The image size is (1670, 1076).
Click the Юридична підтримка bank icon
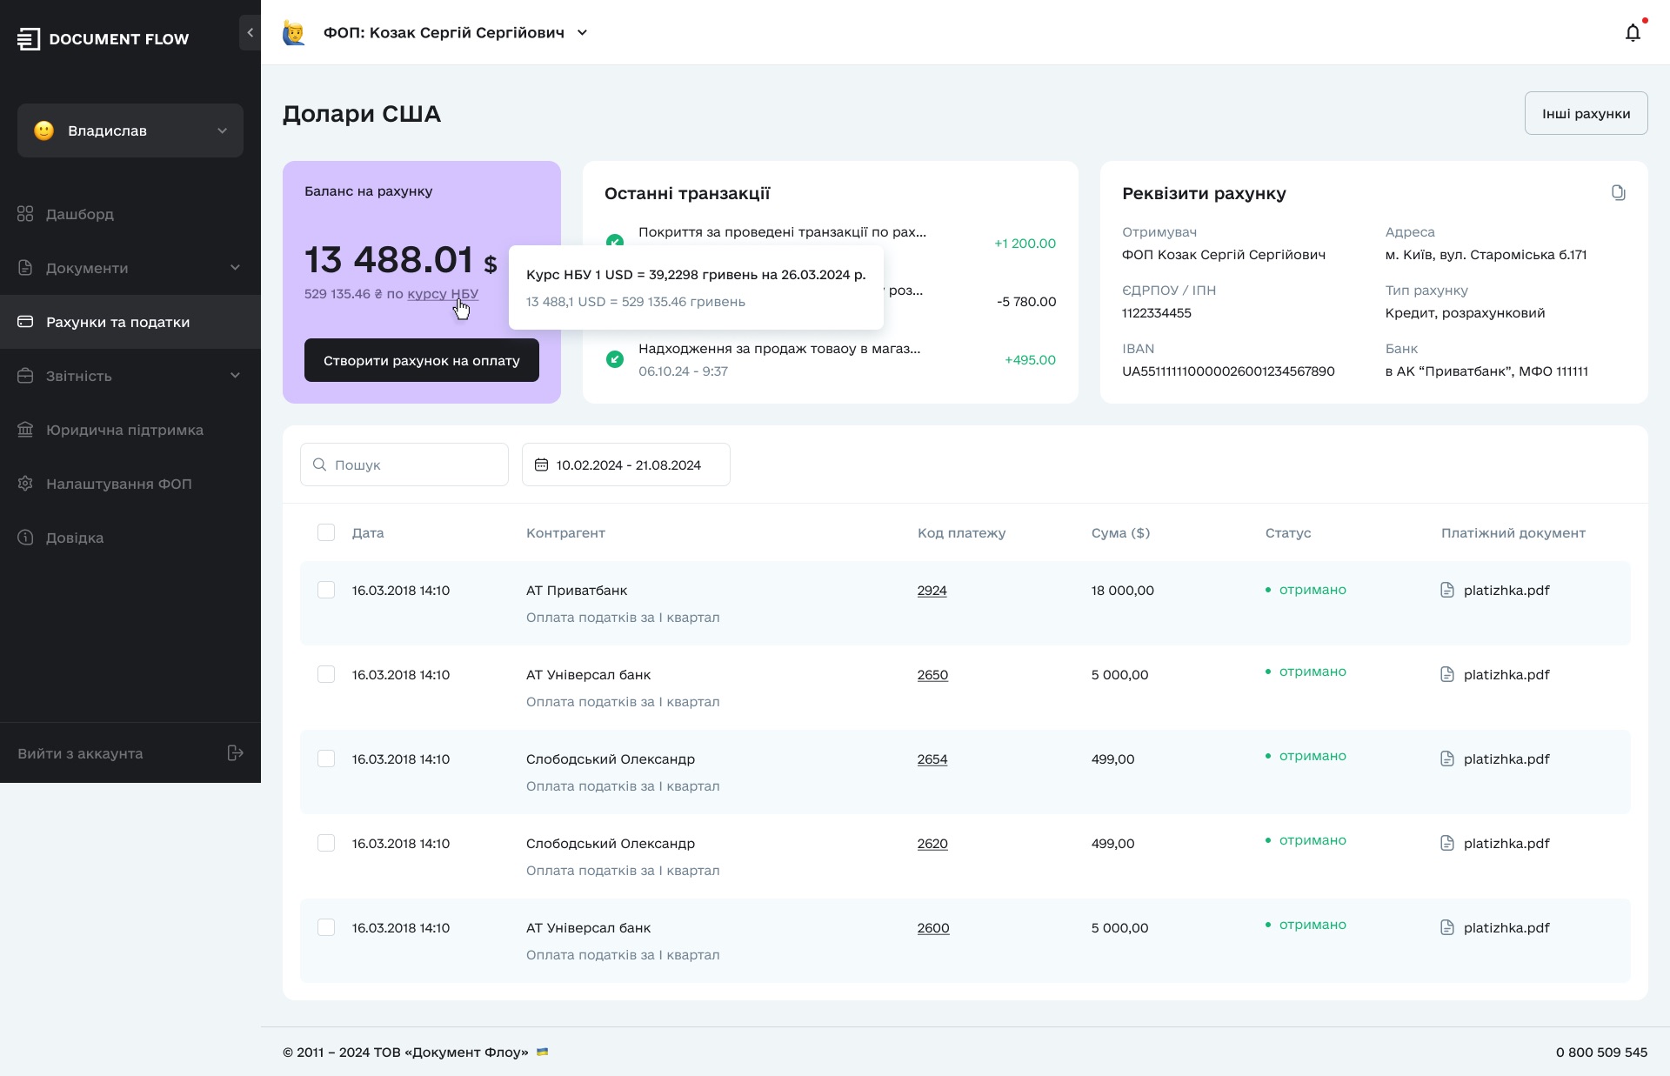[x=25, y=430]
